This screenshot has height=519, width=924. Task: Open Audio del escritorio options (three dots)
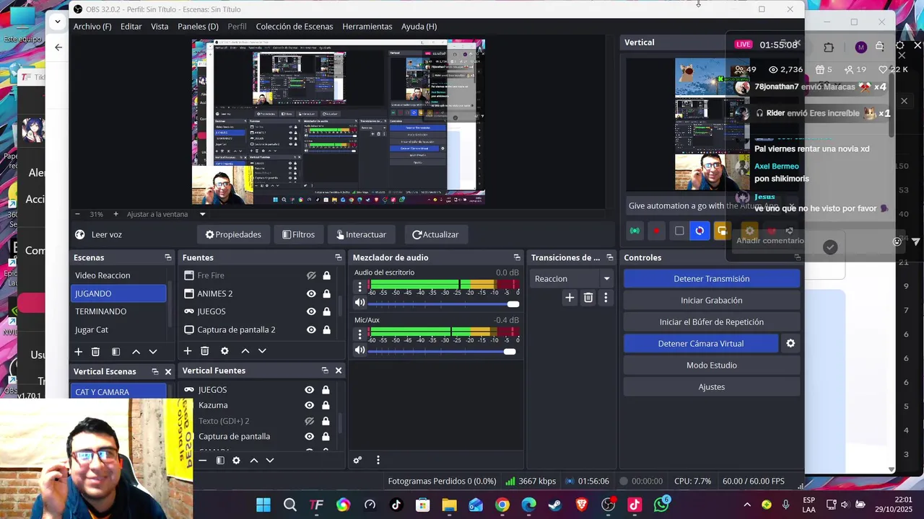tap(359, 287)
